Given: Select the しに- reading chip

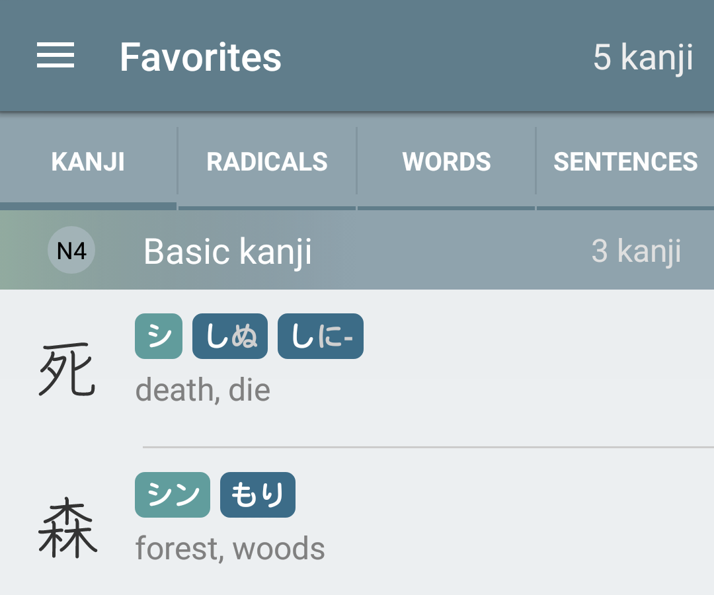Looking at the screenshot, I should click(321, 336).
